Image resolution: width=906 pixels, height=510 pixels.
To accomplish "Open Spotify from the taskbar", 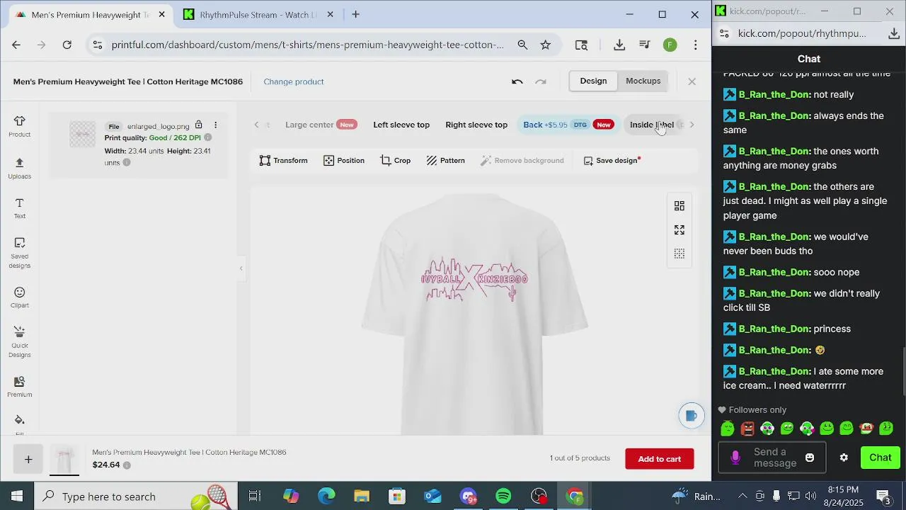I will (503, 496).
